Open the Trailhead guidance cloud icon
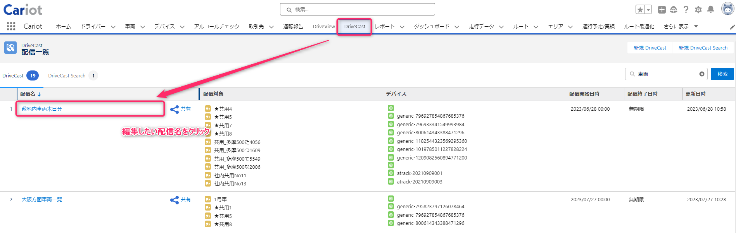Viewport: 736px width, 233px height. tap(674, 10)
